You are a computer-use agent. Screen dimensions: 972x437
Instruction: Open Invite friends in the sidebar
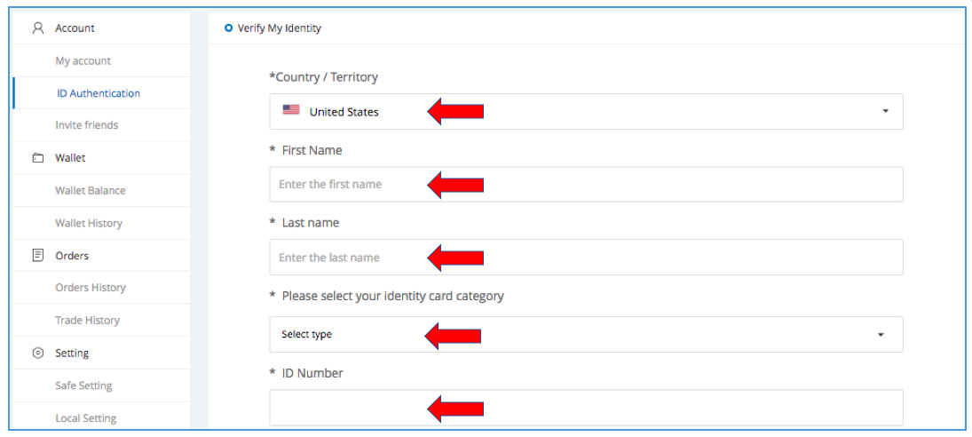pyautogui.click(x=87, y=125)
